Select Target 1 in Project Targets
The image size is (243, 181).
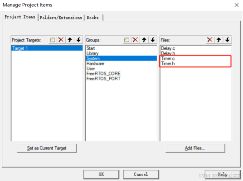pos(47,48)
